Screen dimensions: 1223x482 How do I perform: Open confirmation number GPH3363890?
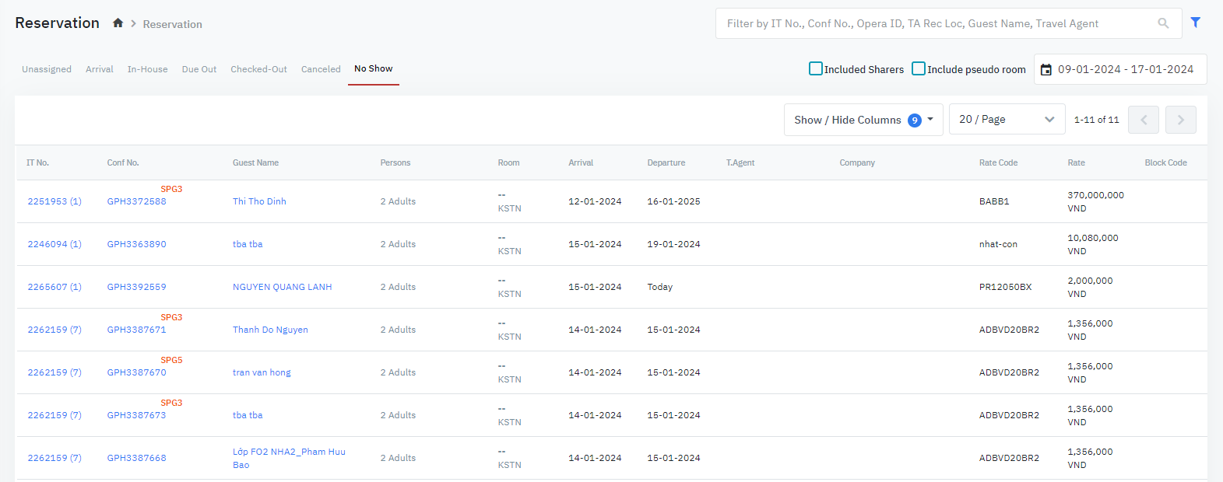point(136,244)
